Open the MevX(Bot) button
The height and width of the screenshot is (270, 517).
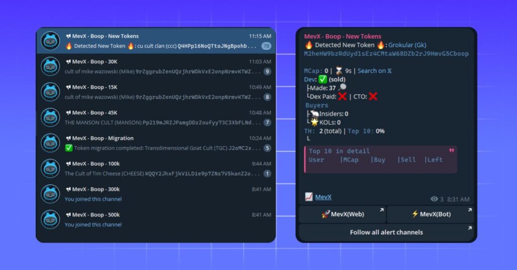431,214
